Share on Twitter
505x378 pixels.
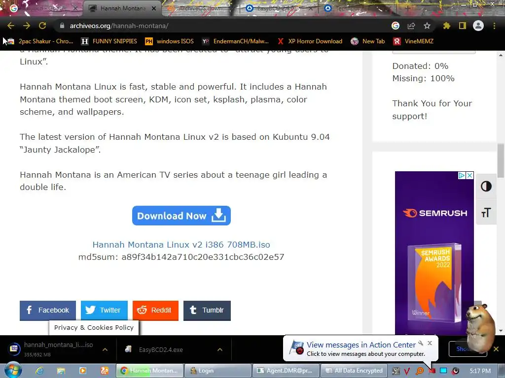tap(104, 311)
